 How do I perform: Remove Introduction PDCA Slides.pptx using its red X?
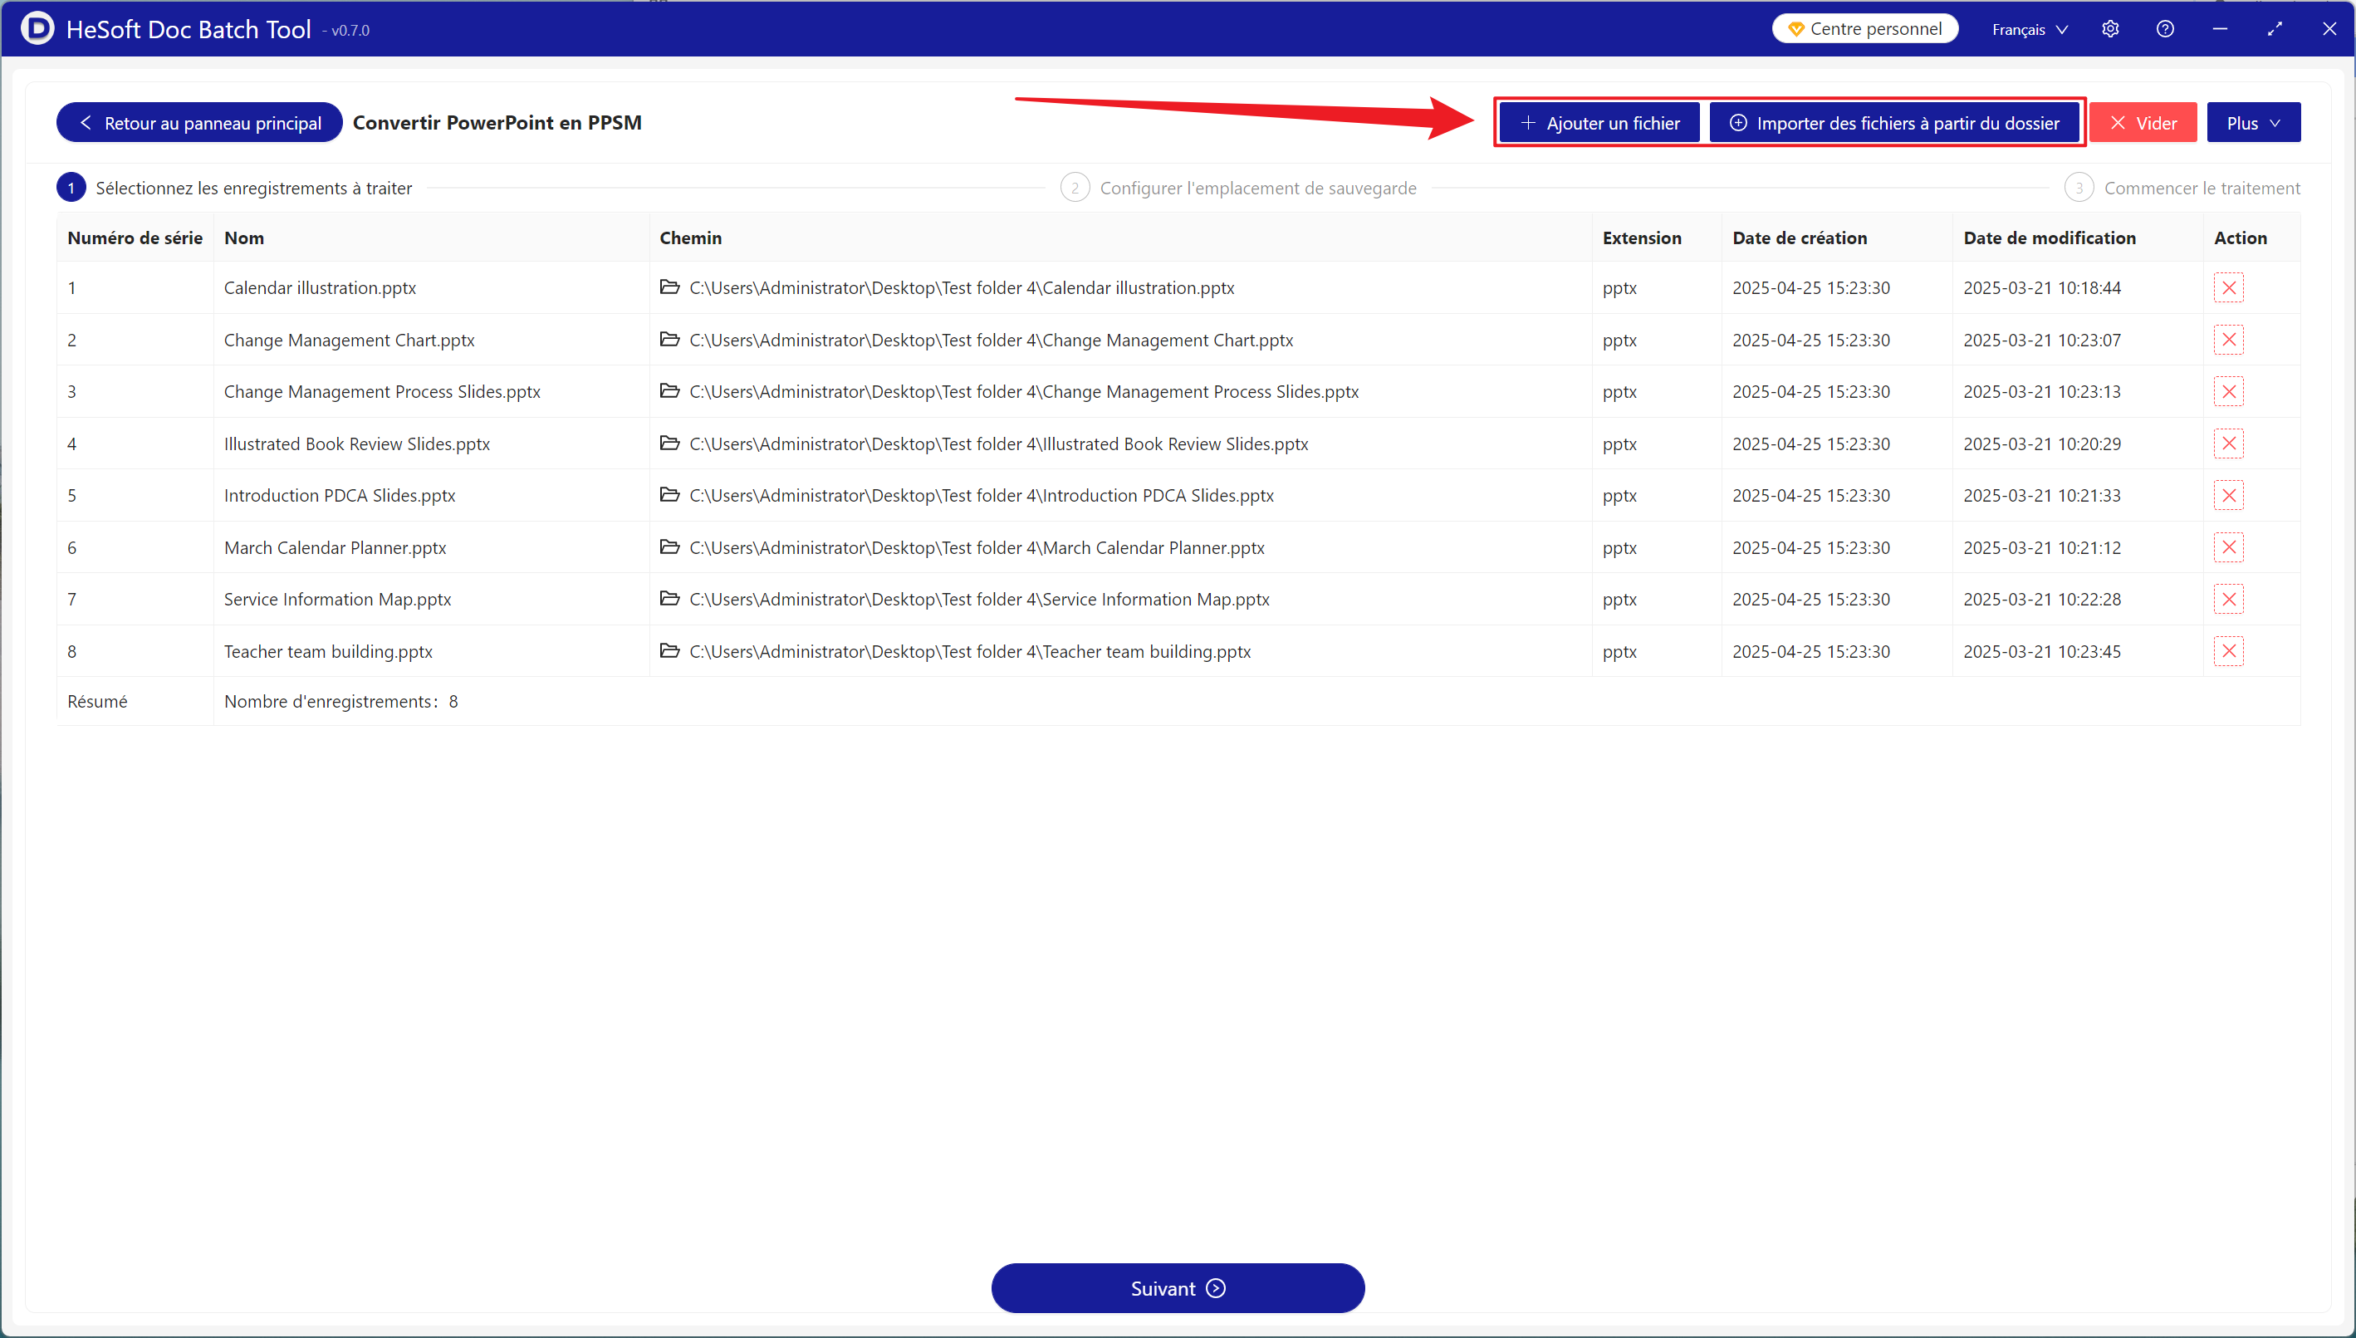coord(2228,495)
